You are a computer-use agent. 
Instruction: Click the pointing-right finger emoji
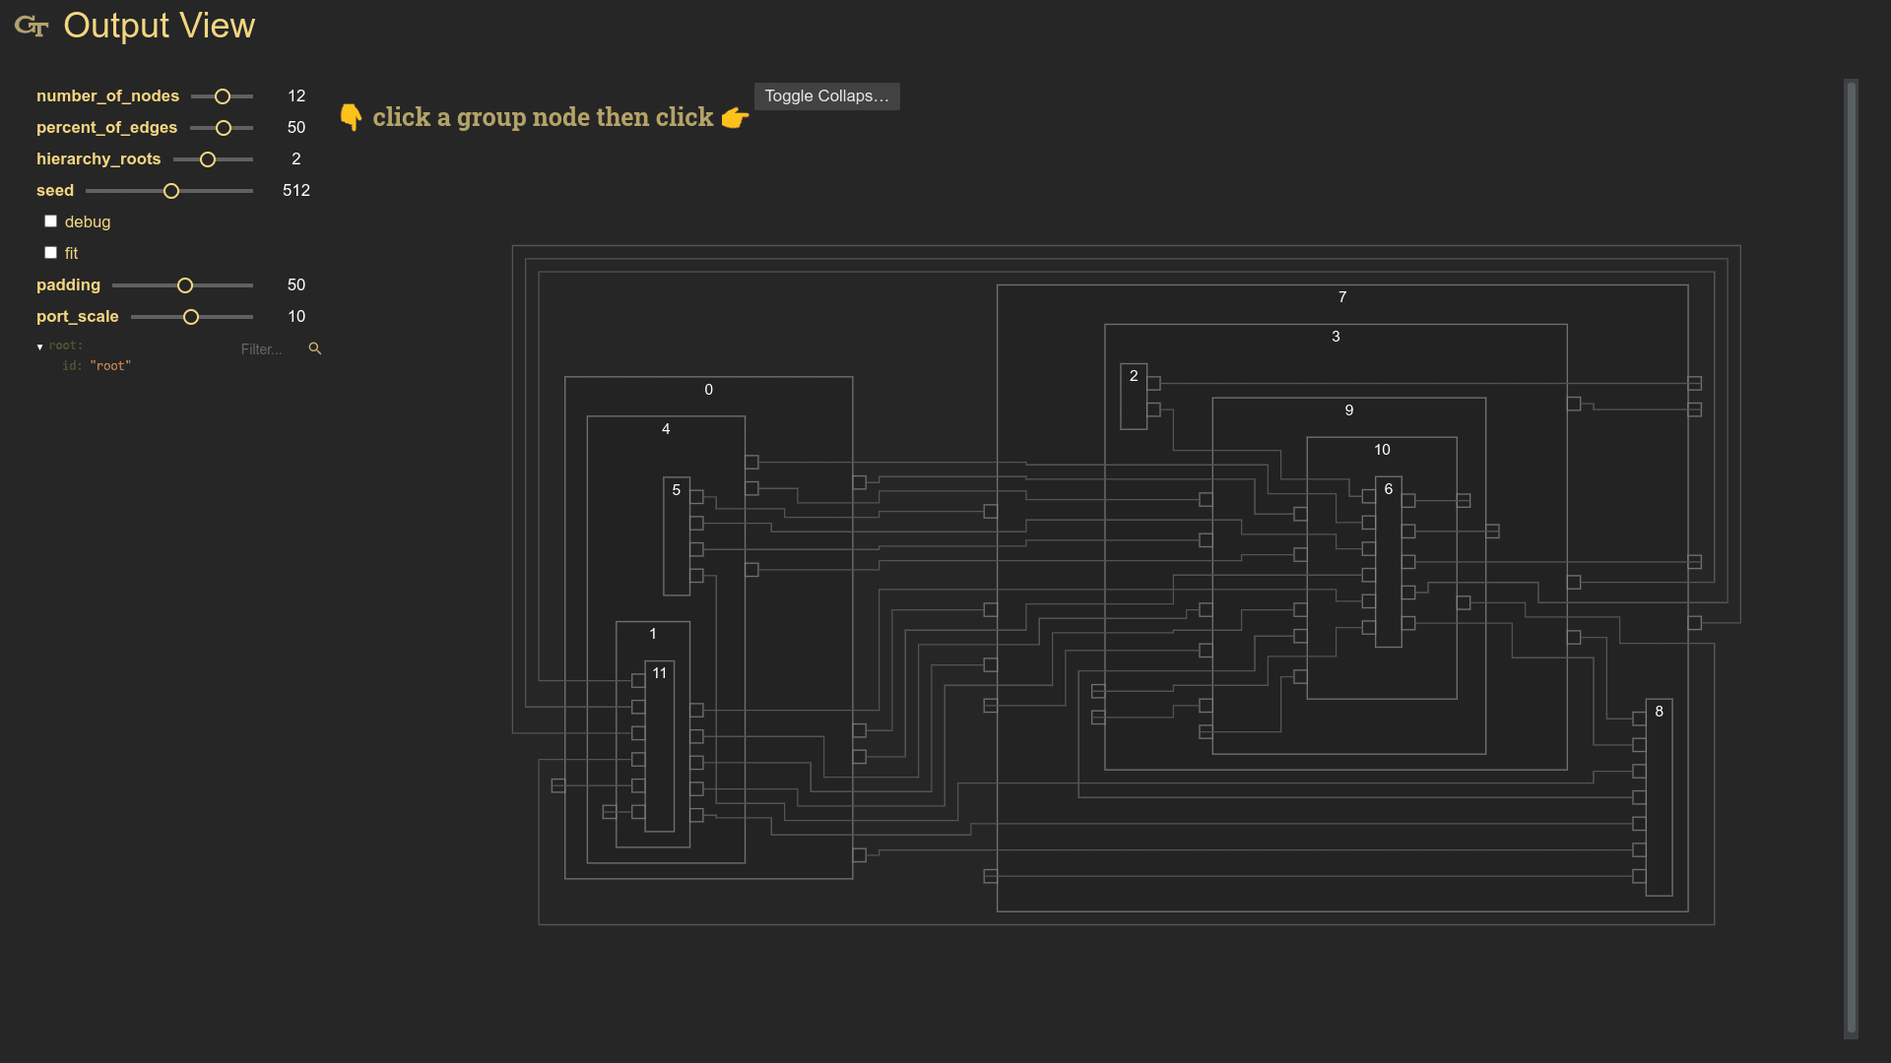click(734, 117)
